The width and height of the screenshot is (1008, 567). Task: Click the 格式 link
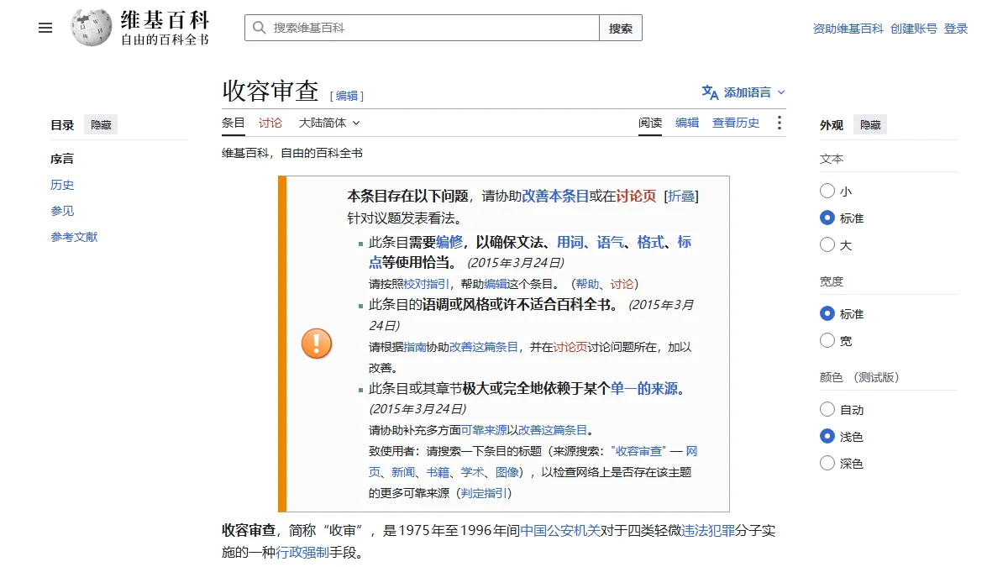651,242
